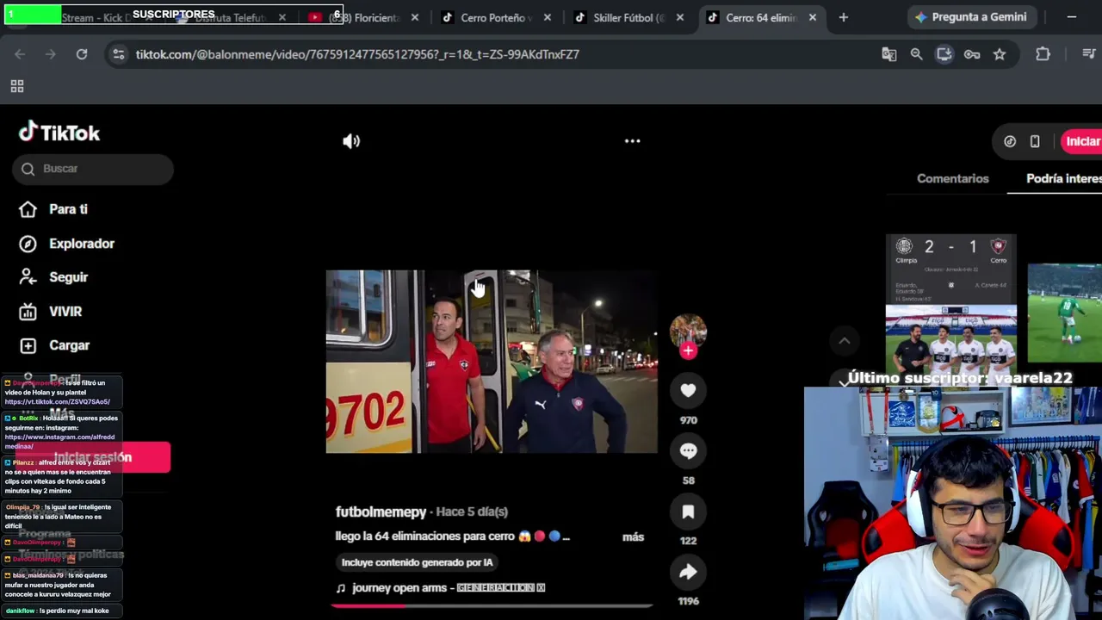Go back to the previous page
Viewport: 1102px width, 620px height.
click(x=20, y=54)
